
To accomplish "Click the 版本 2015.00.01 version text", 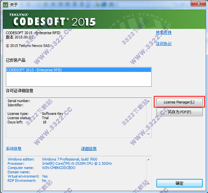I will click(19, 37).
